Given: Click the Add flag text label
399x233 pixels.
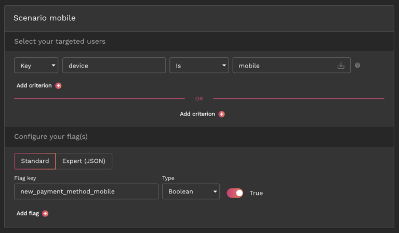Looking at the screenshot, I should tap(28, 213).
